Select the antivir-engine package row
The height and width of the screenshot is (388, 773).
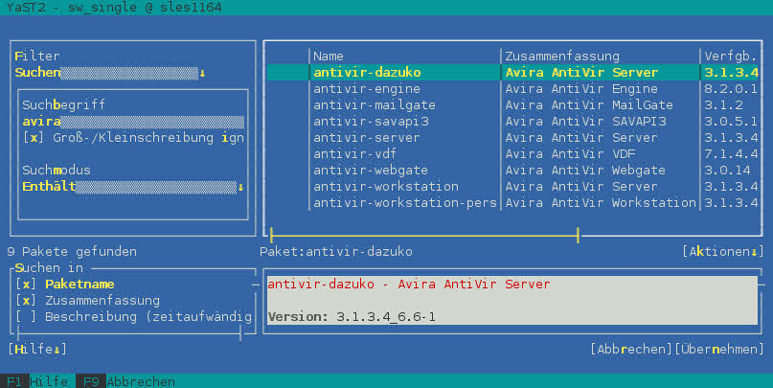[512, 89]
